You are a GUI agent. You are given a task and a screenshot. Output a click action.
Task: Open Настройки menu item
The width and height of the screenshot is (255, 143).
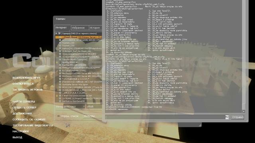pyautogui.click(x=21, y=131)
